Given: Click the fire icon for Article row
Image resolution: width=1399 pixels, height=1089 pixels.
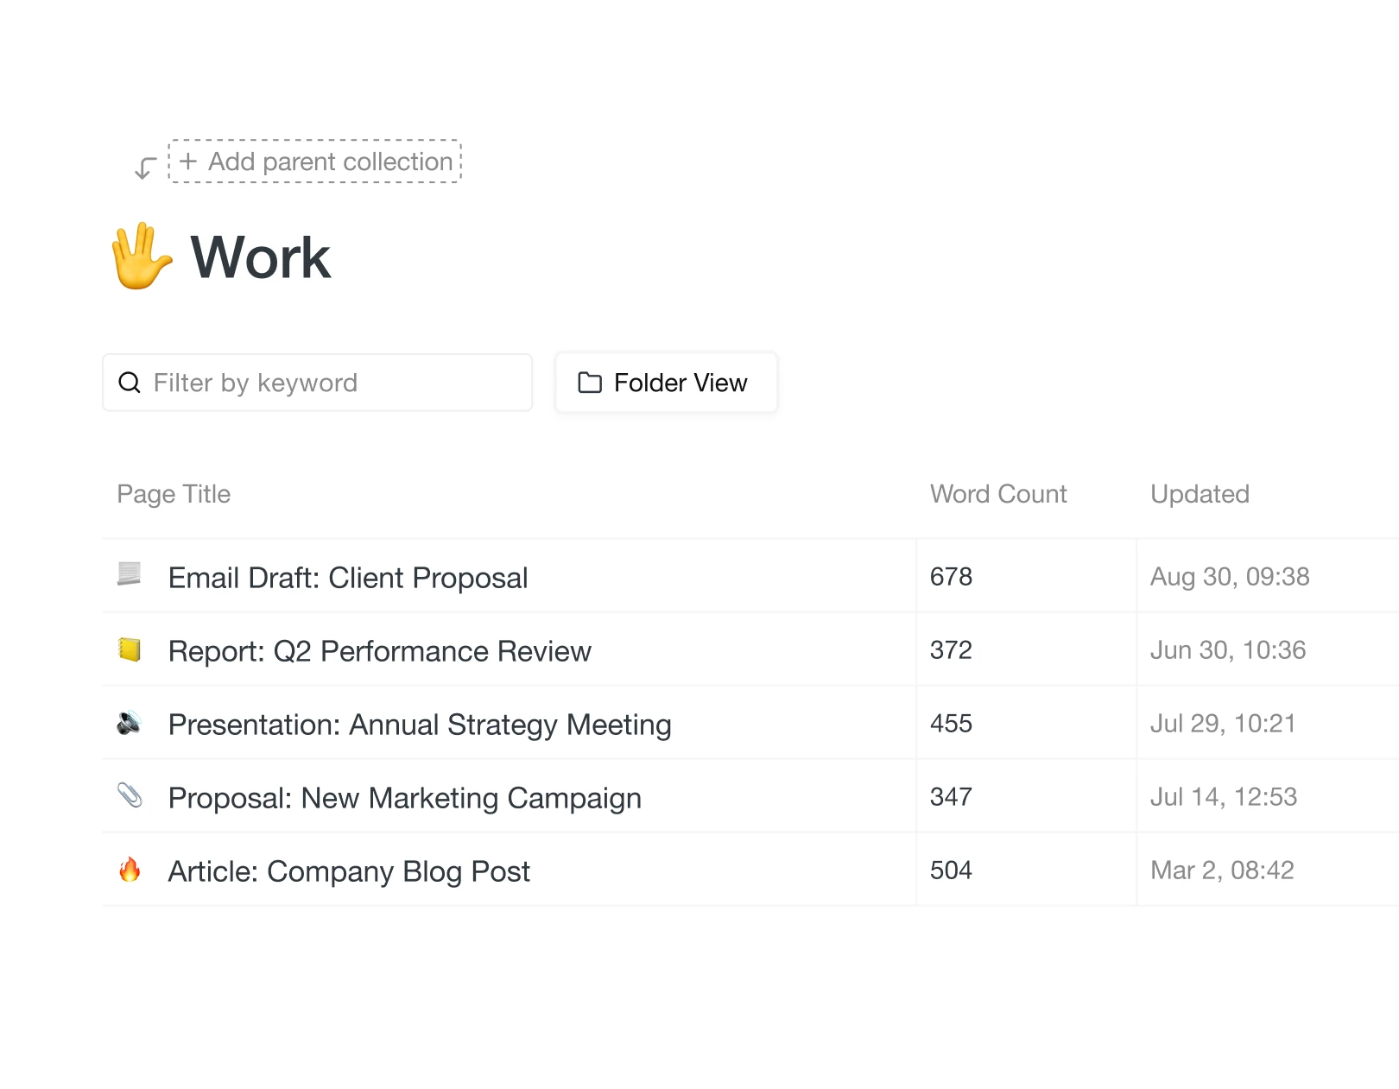Looking at the screenshot, I should coord(130,869).
